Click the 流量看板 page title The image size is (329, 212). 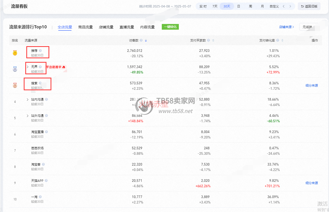(19, 6)
